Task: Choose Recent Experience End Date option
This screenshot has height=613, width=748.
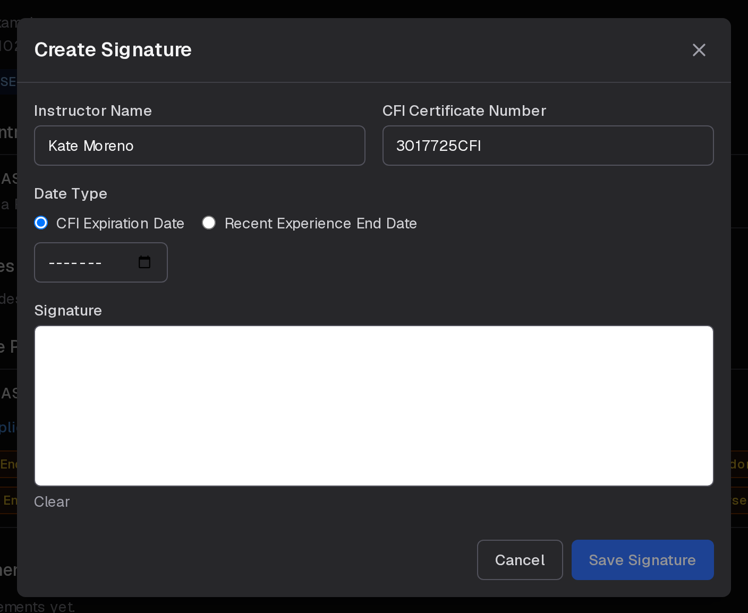Action: pos(209,223)
